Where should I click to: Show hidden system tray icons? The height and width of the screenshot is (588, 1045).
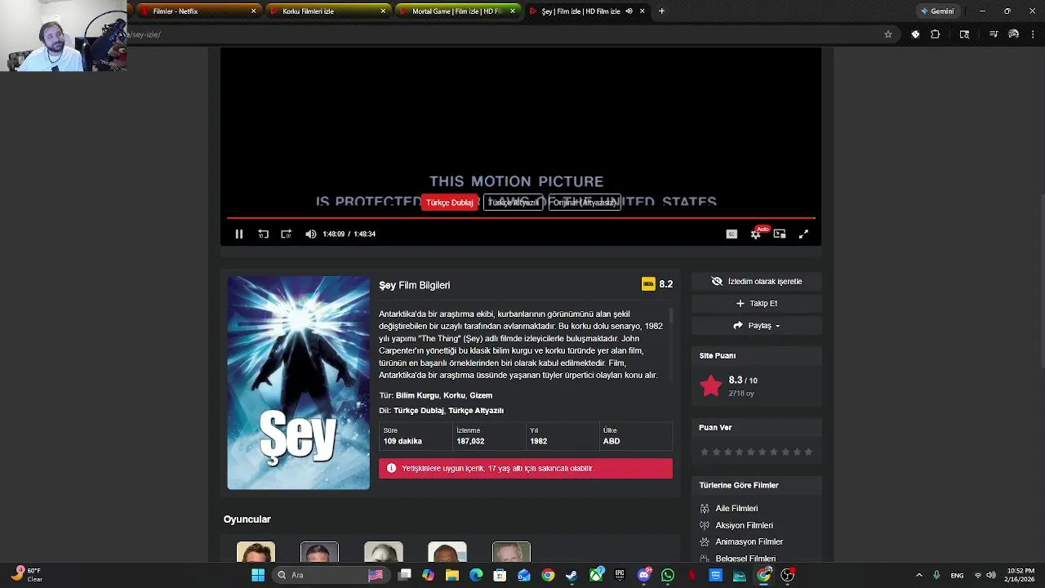(x=919, y=575)
